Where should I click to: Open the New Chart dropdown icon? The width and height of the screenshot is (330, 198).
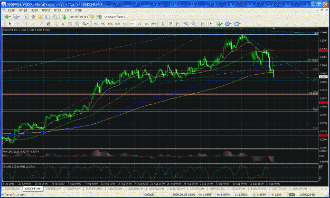click(x=7, y=17)
